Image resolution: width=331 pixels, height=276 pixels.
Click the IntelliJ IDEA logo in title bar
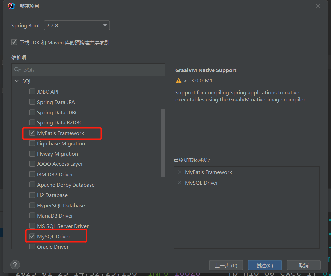pyautogui.click(x=11, y=6)
